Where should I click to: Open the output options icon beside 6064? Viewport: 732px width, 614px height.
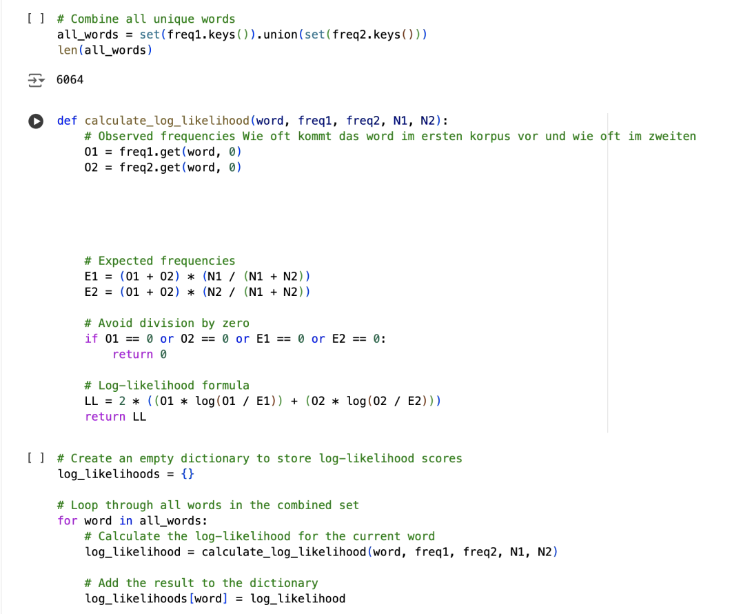(x=36, y=80)
